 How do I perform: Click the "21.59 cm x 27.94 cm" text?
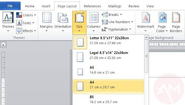[x=105, y=43]
